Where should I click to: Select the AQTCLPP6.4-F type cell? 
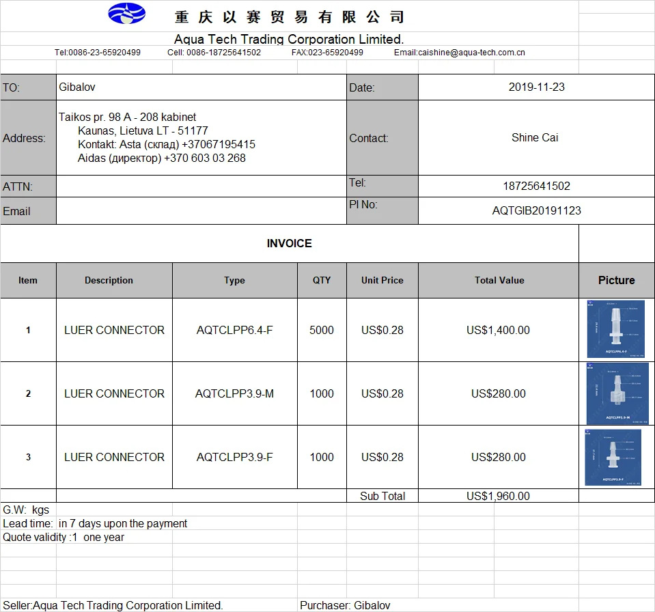coord(235,330)
